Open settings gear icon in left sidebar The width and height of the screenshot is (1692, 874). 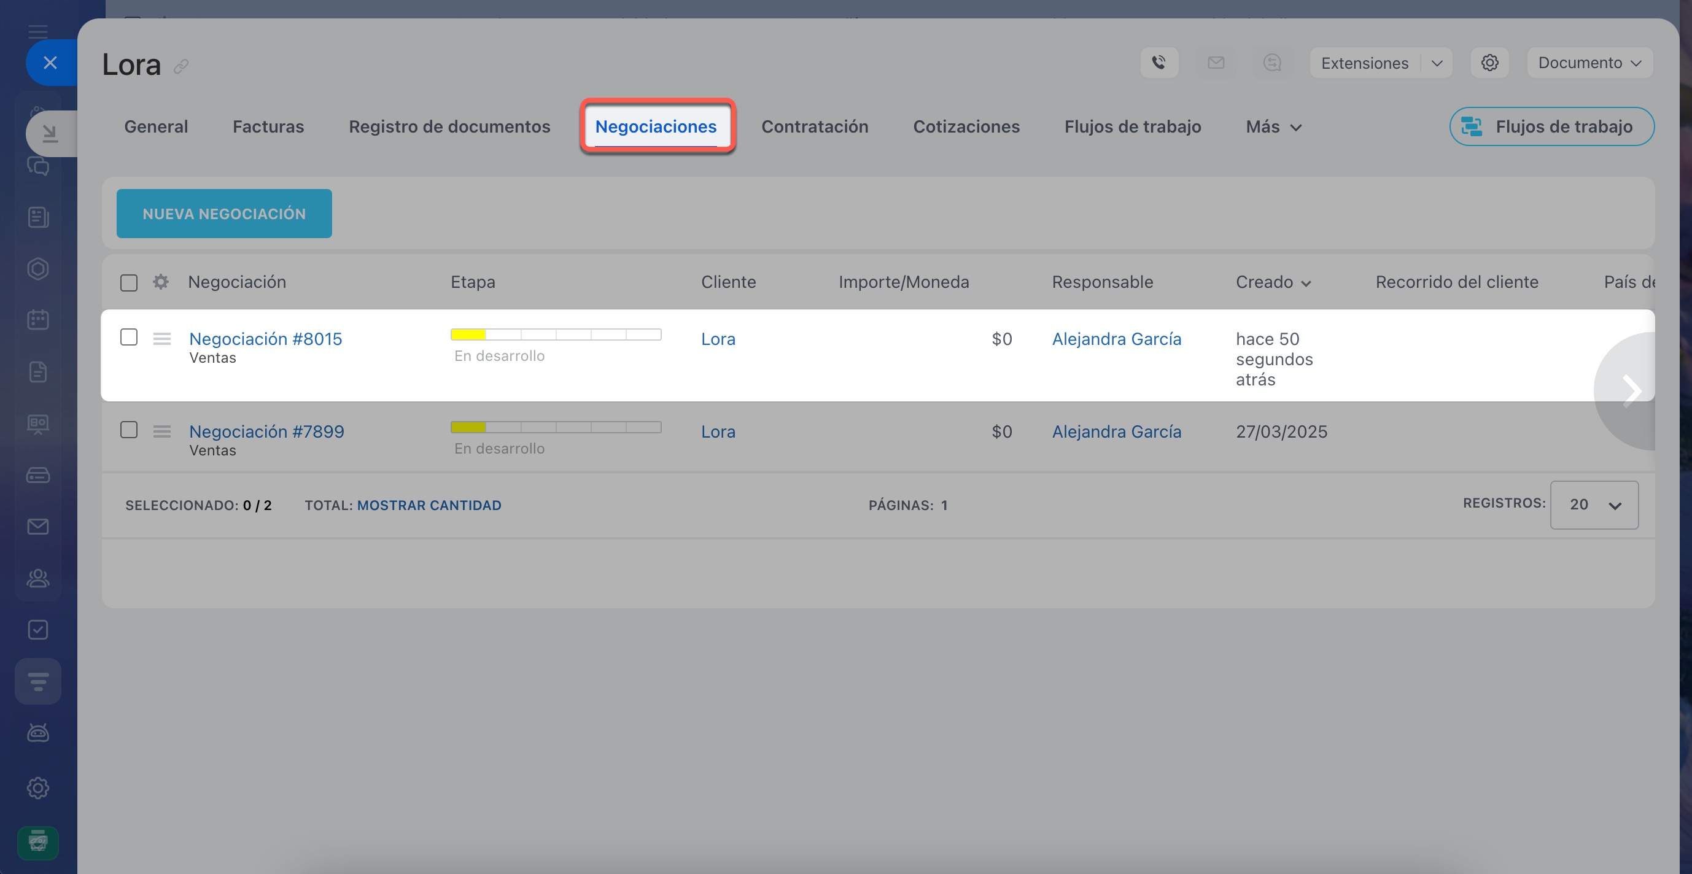pos(38,788)
